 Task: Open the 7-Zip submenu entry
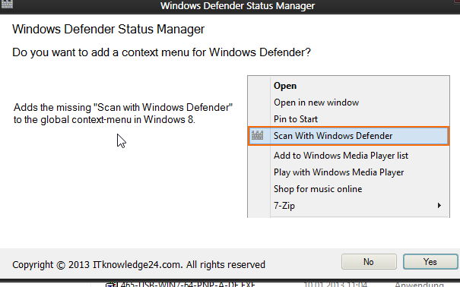click(x=348, y=206)
